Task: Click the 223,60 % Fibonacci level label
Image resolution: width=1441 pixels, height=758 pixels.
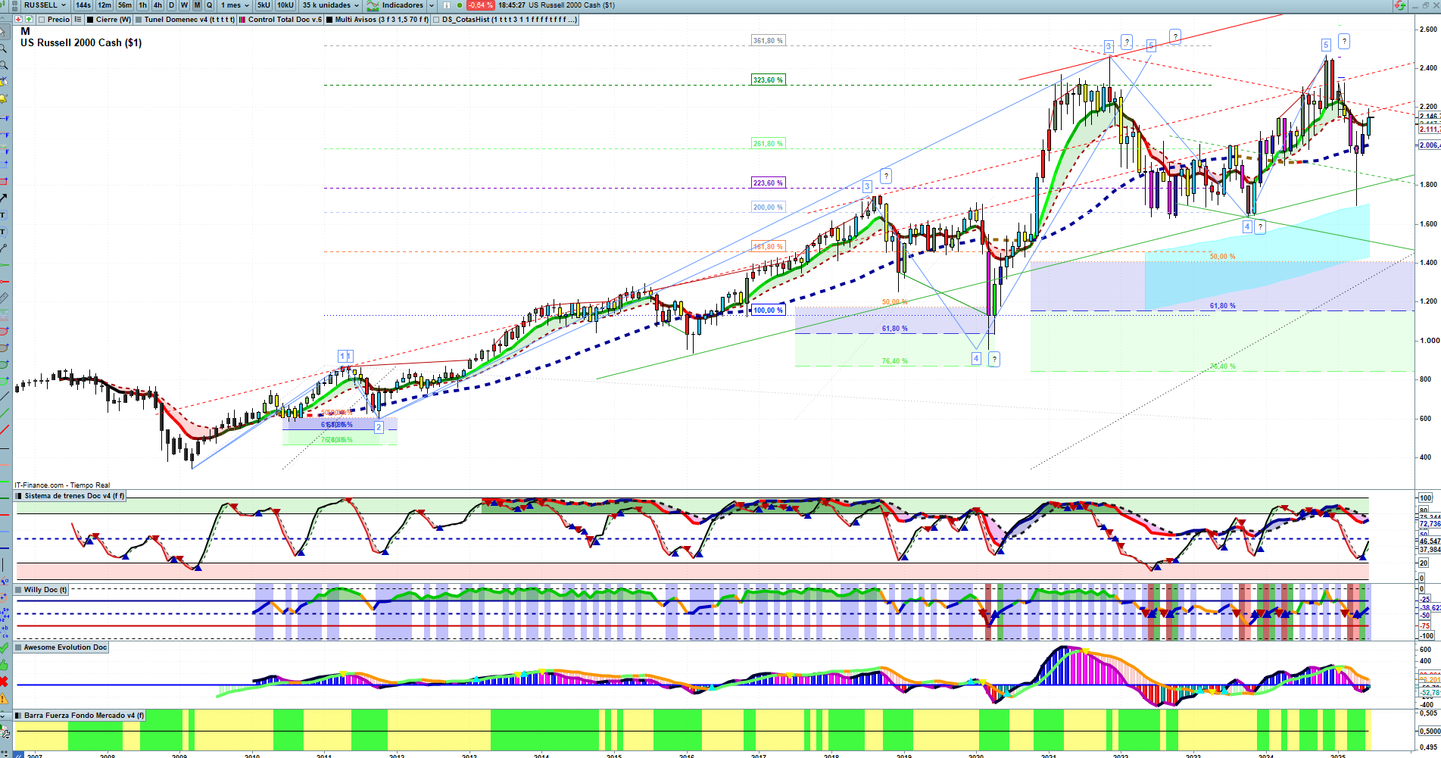Action: click(x=768, y=182)
